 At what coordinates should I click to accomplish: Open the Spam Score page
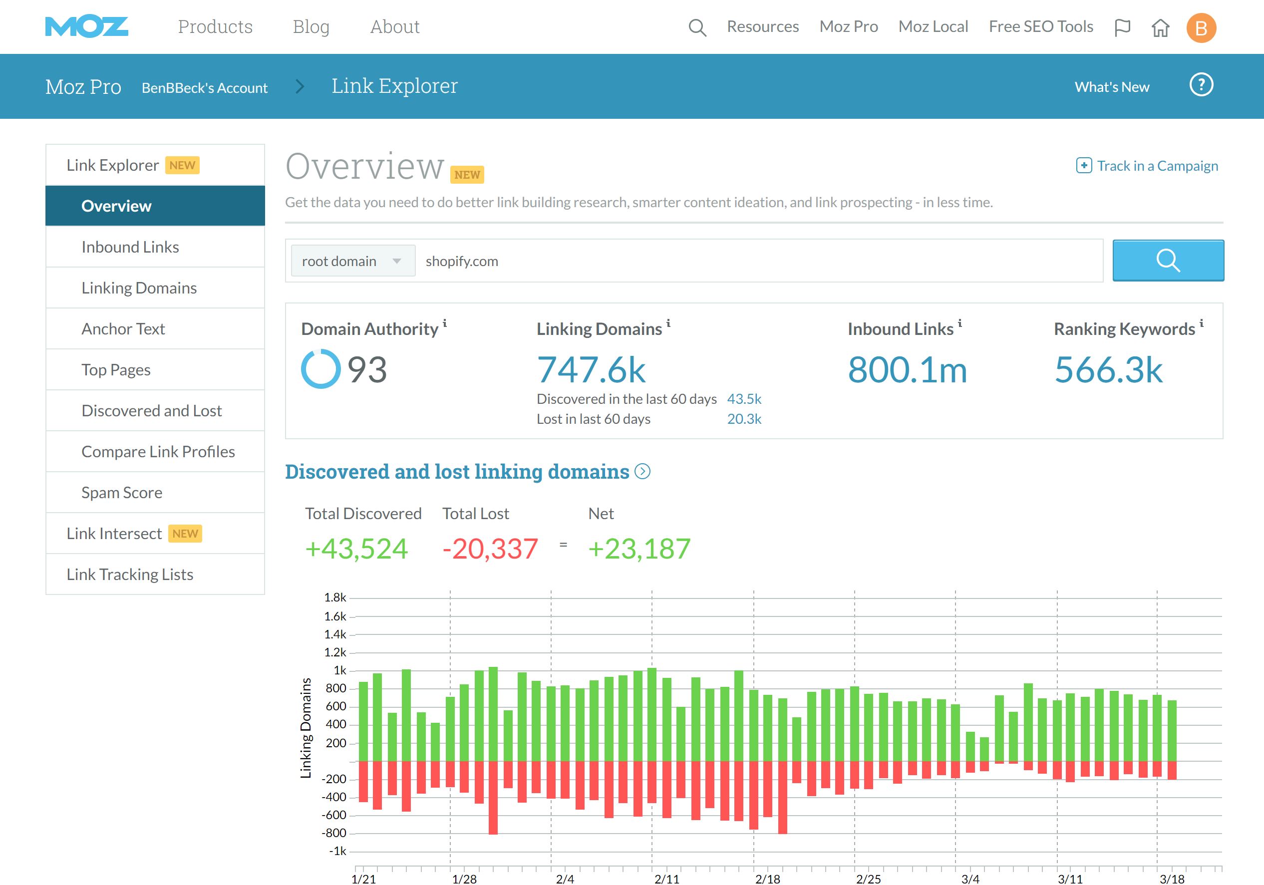coord(122,492)
